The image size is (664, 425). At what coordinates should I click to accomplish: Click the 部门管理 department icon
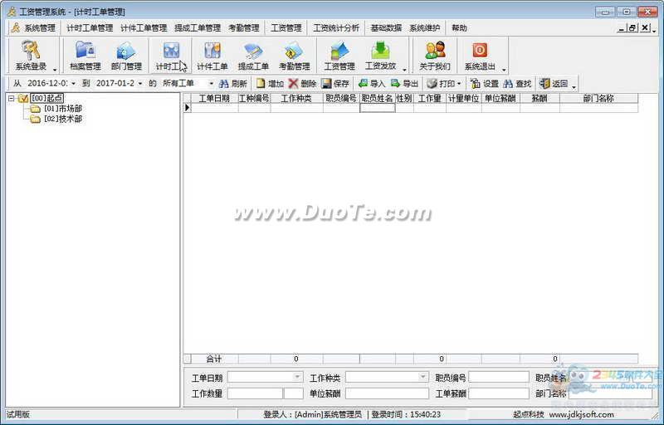coord(126,56)
